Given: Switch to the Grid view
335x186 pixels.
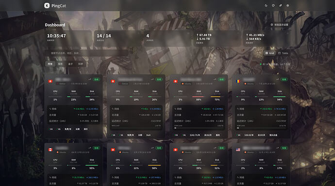Looking at the screenshot, I should click(x=269, y=53).
